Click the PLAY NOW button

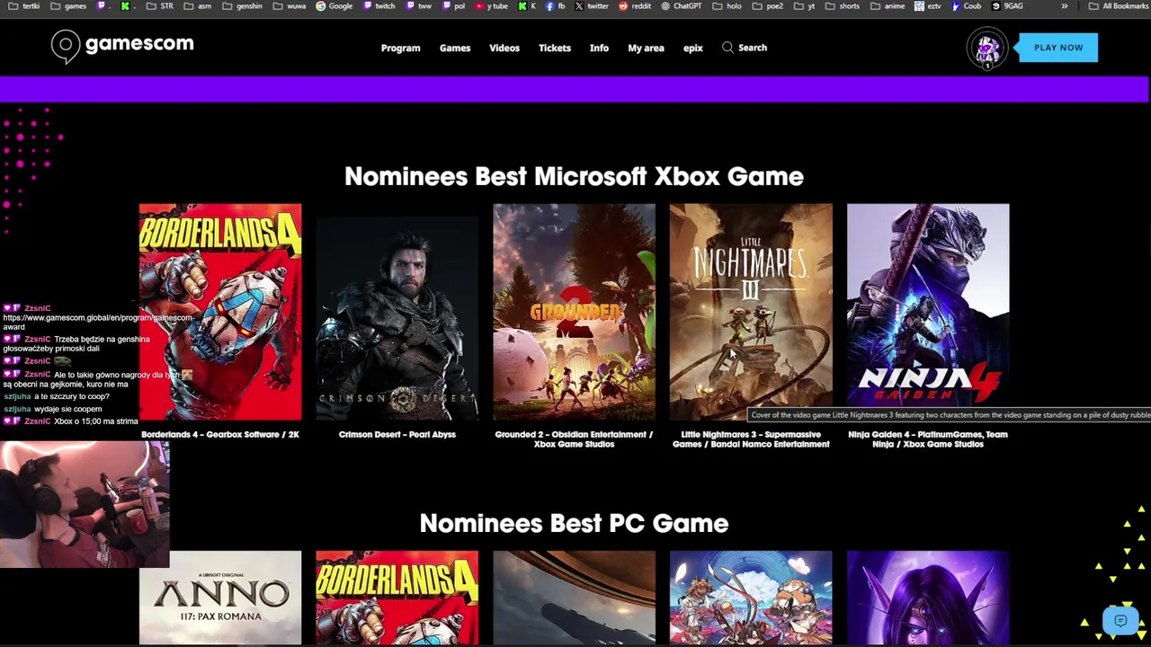click(1058, 48)
